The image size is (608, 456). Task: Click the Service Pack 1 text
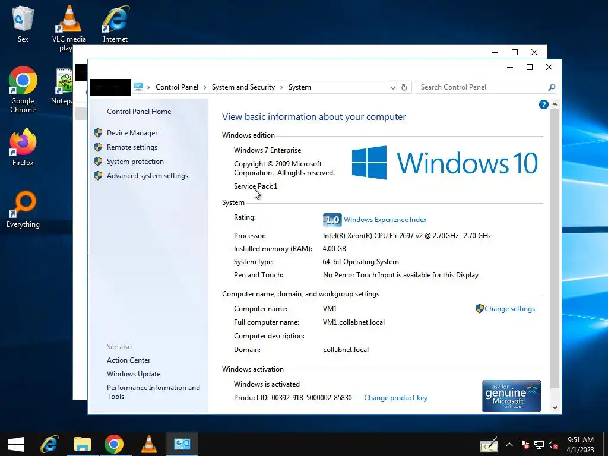click(255, 186)
